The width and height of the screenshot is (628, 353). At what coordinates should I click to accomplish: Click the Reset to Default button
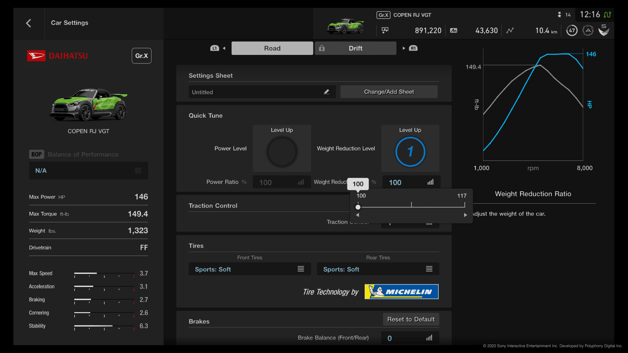click(411, 319)
